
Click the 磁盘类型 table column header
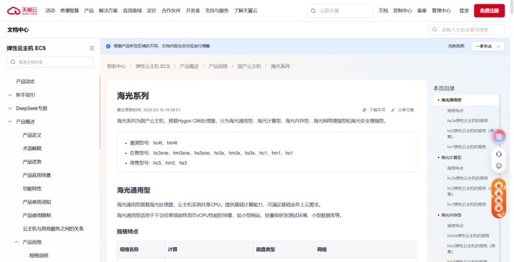click(x=266, y=250)
